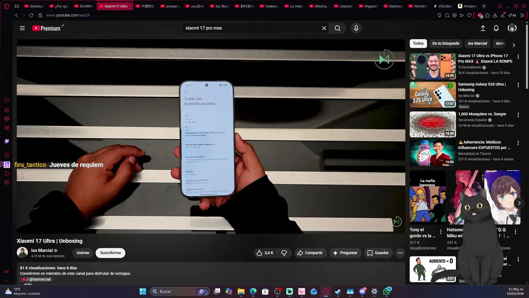
Task: Go back in browser history
Action: click(x=17, y=15)
